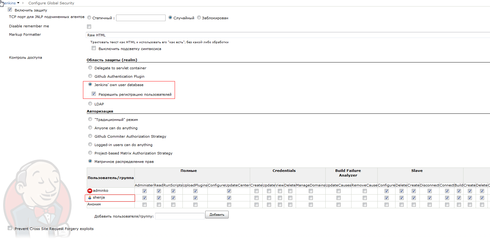Click the ManageDomains column header
This screenshot has height=239, width=490.
coord(311,185)
